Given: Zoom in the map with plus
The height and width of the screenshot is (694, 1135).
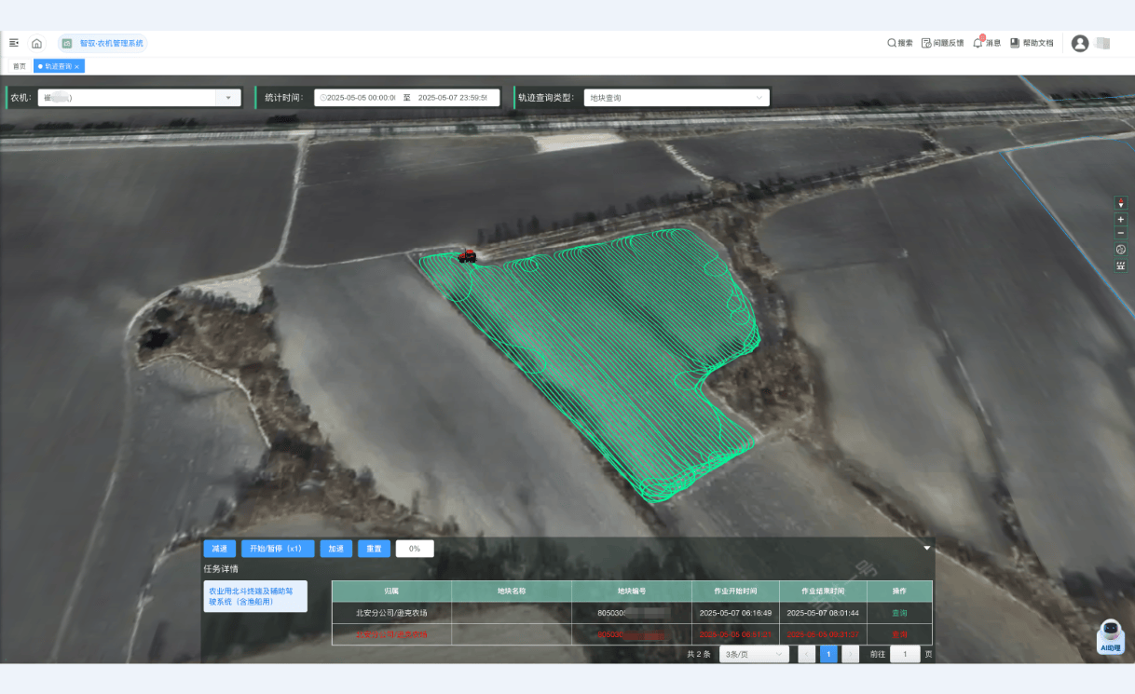Looking at the screenshot, I should point(1121,219).
